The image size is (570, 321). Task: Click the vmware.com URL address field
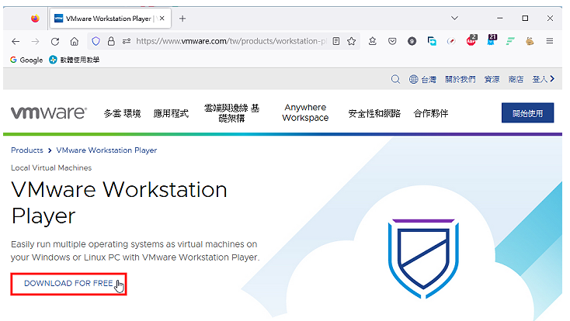coord(231,41)
